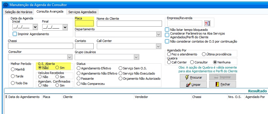Screen dimensions: 268x114
Task: Select Tarde in Melhor Período
Action: point(13,76)
